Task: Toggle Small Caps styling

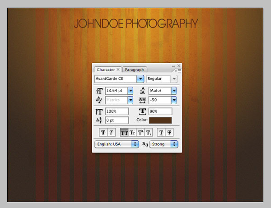Action: pos(132,132)
